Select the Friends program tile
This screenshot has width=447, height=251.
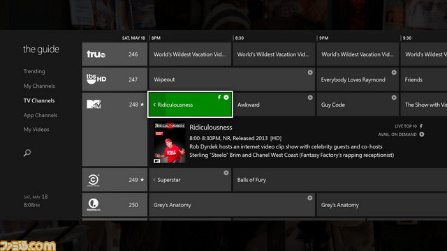point(424,79)
